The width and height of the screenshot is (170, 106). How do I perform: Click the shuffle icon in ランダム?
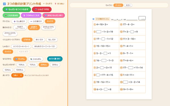point(16,59)
